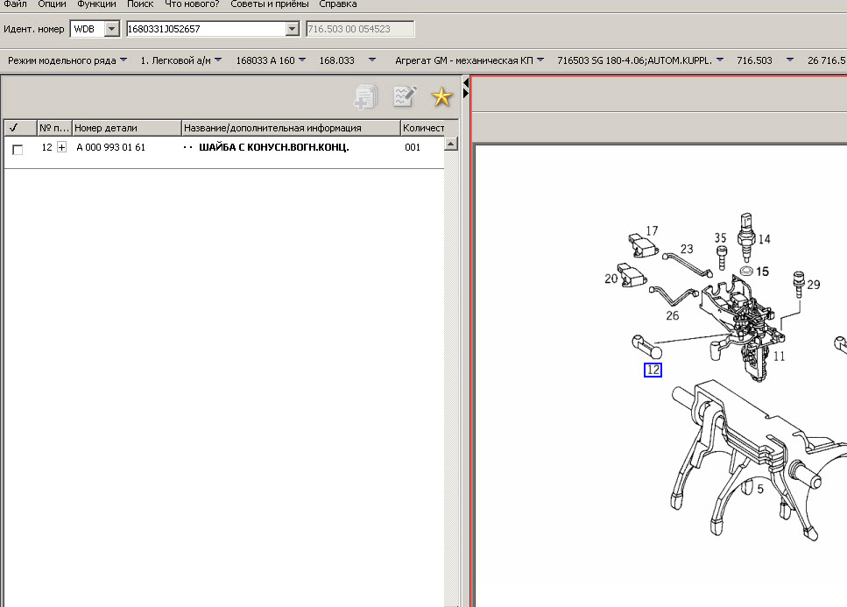Expand the plus box next to position 12
847x607 pixels.
(x=61, y=148)
